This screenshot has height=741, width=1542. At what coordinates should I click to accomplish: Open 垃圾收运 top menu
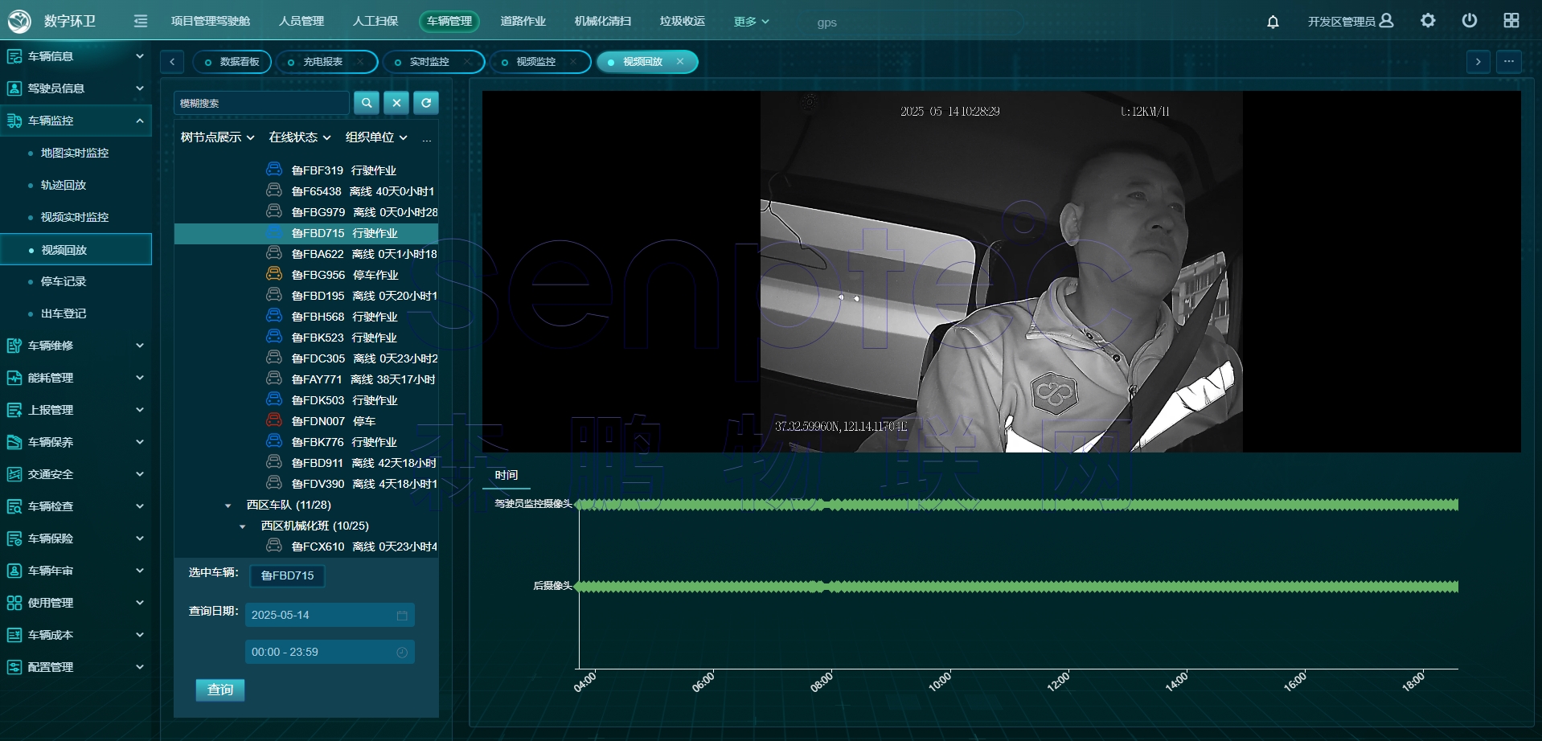[x=682, y=21]
